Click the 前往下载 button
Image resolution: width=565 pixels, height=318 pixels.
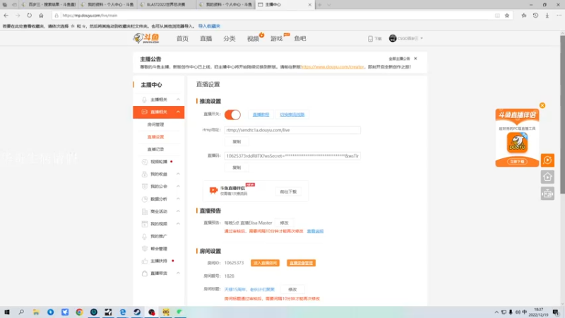(x=288, y=192)
